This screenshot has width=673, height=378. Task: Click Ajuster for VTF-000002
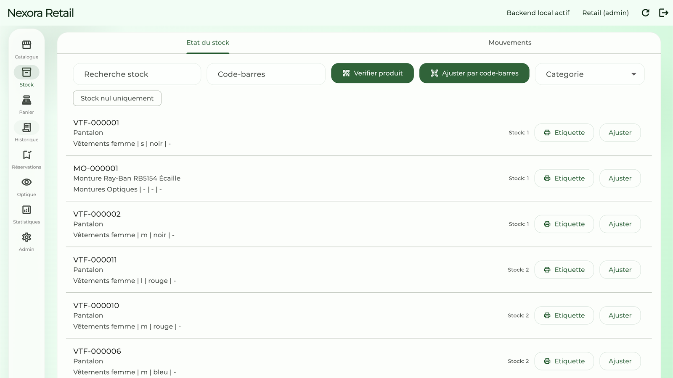pos(620,224)
